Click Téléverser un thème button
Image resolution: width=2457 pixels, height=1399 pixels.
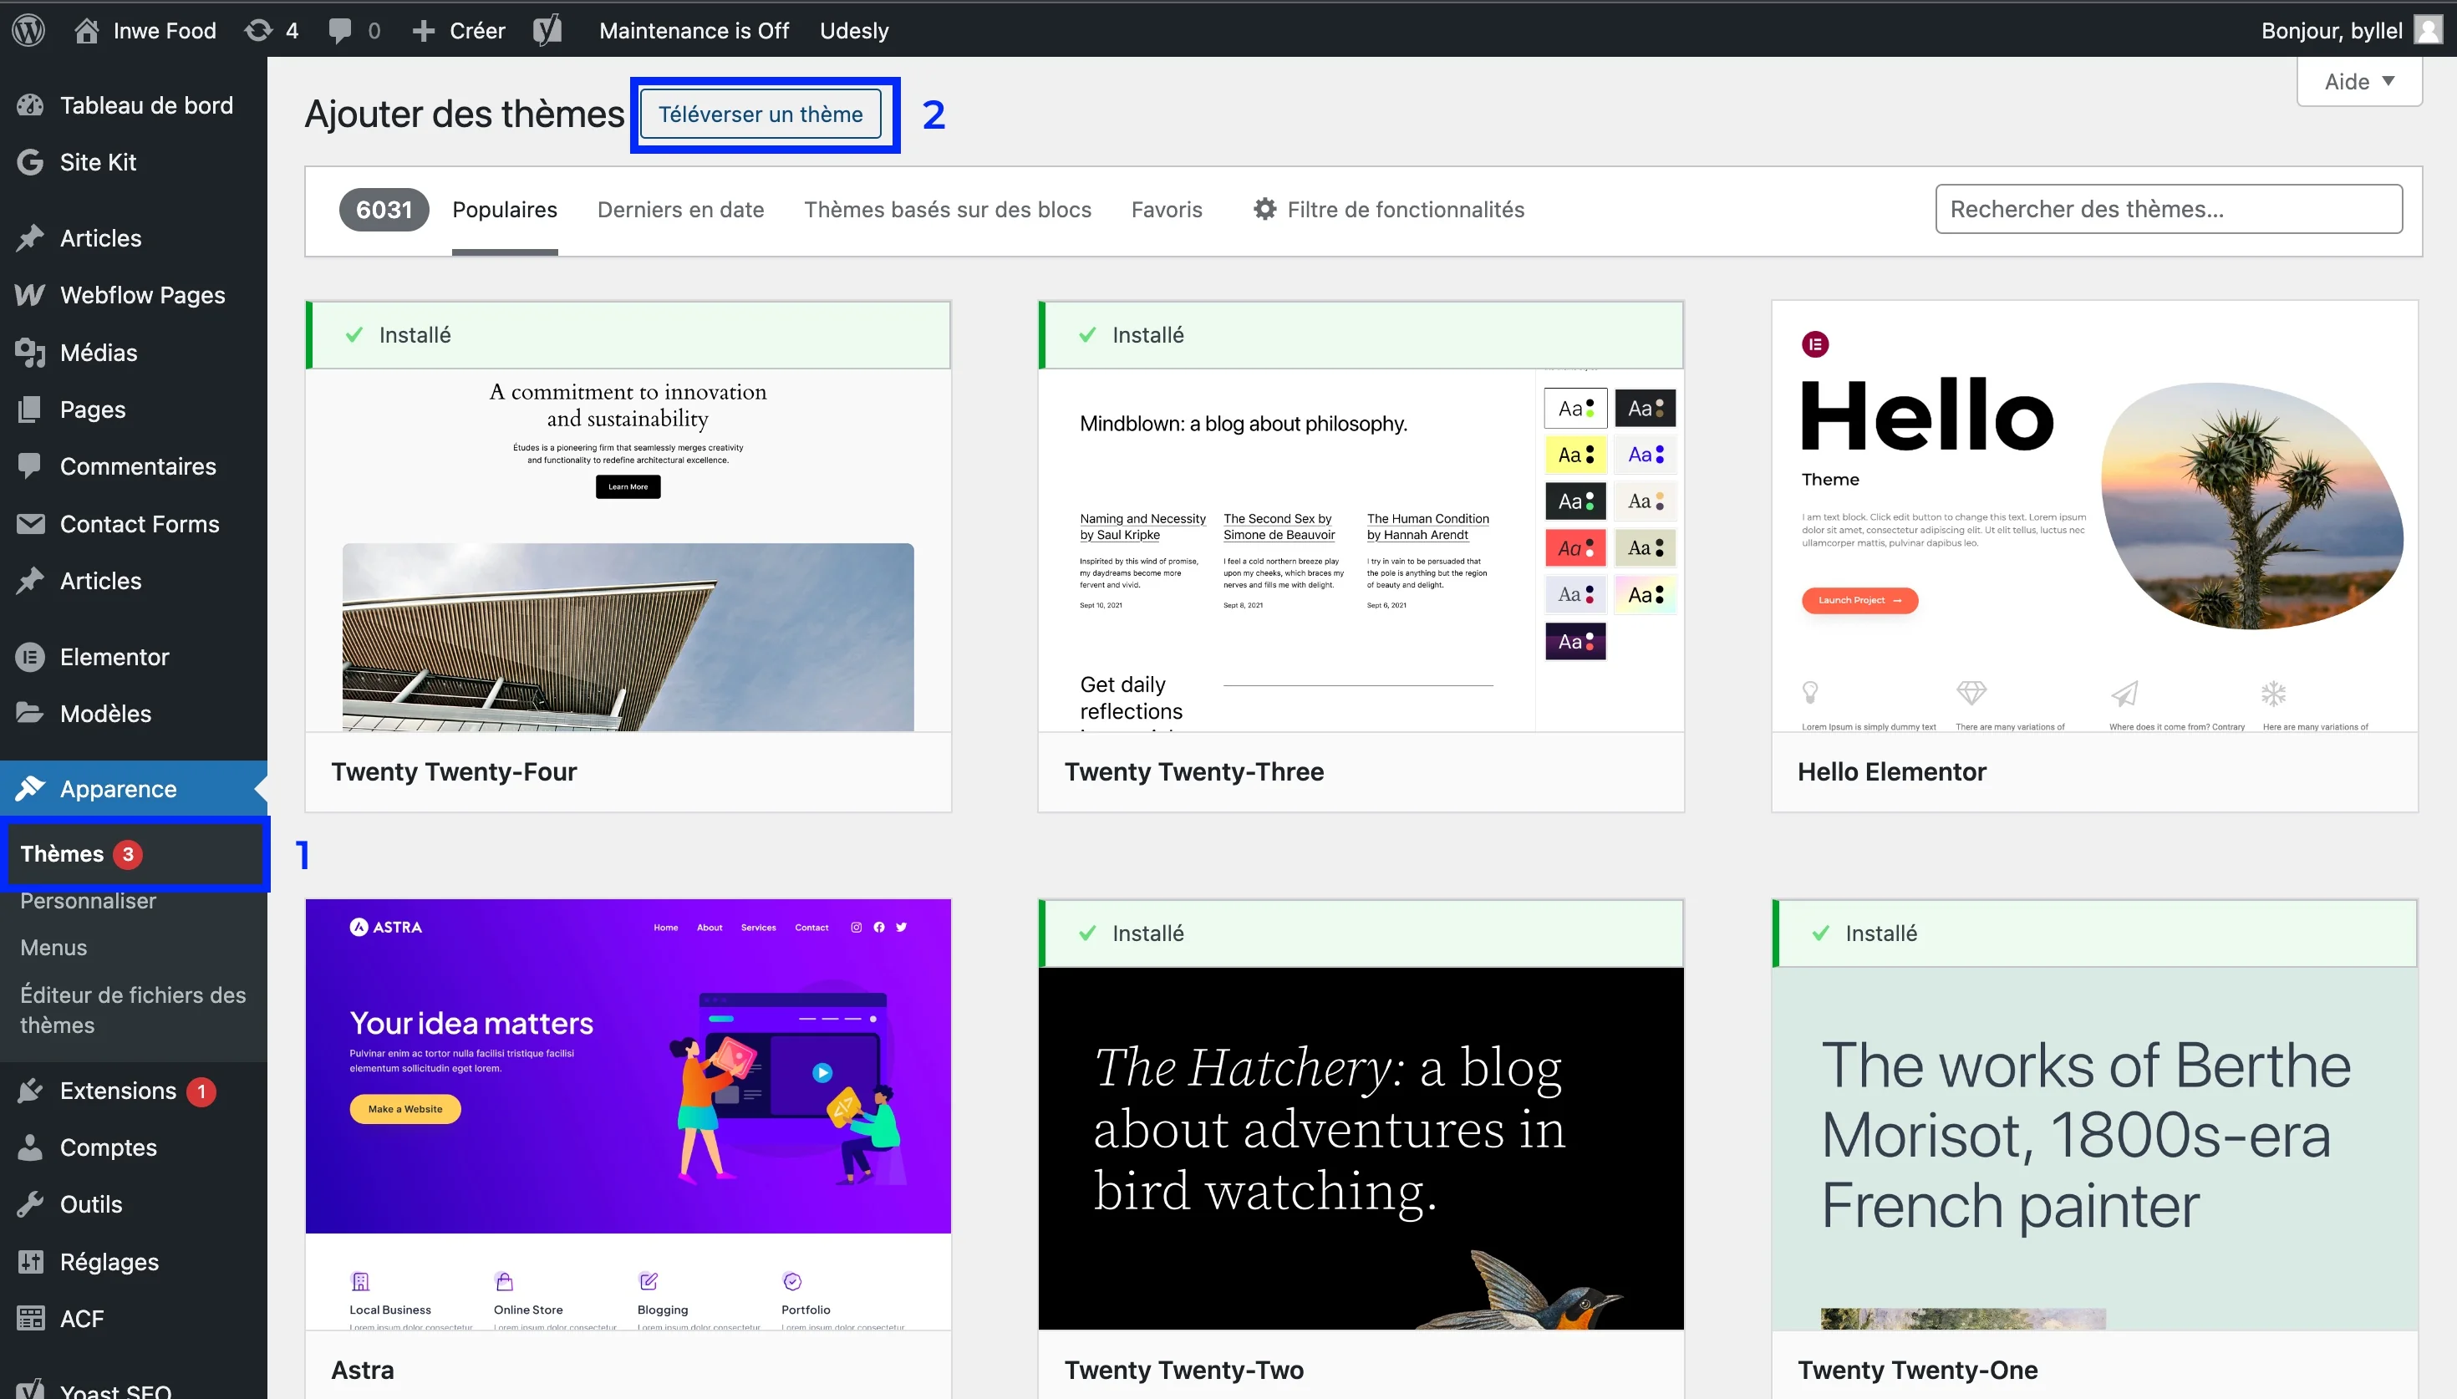coord(760,114)
